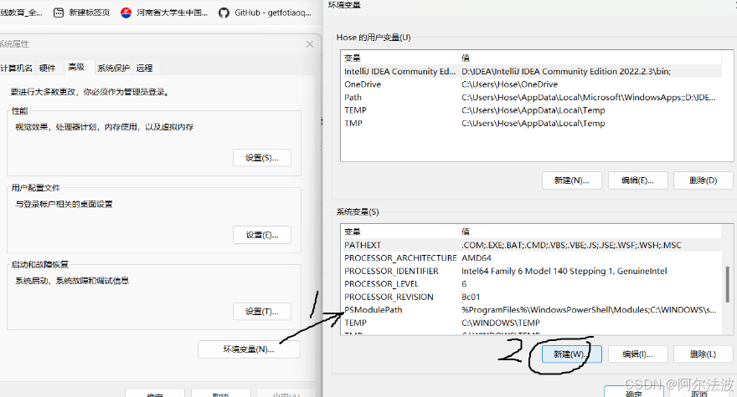737x397 pixels.
Task: Open the 远程 tab
Action: [x=145, y=68]
